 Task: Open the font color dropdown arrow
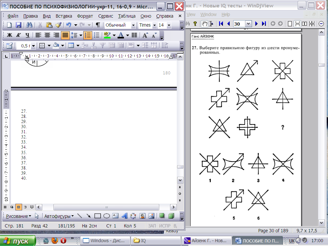pos(127,35)
